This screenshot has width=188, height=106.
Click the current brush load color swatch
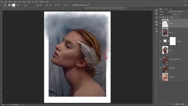14,5
